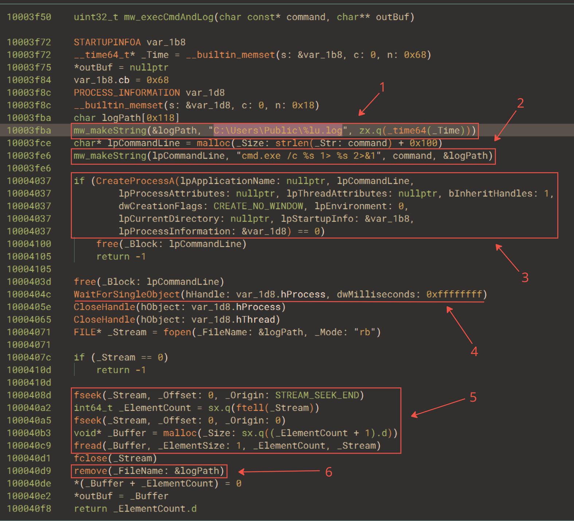Click the fopen function call

pos(177,332)
